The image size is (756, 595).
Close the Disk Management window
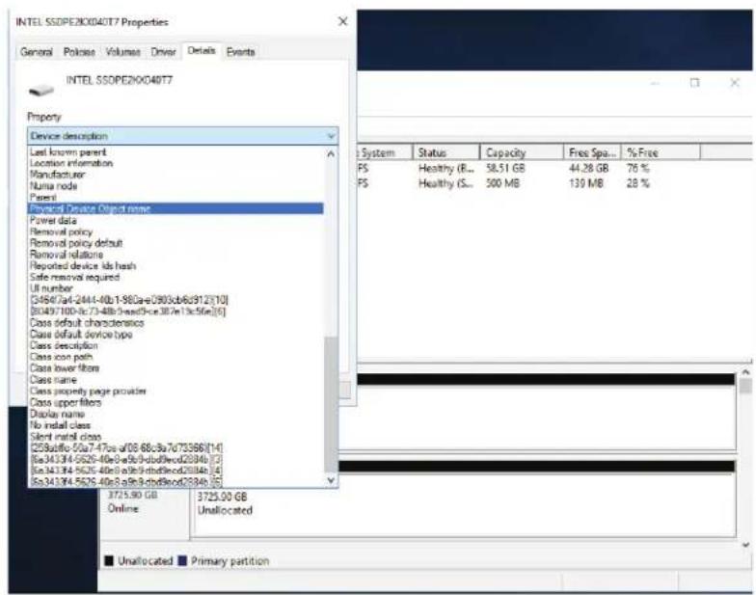point(735,83)
